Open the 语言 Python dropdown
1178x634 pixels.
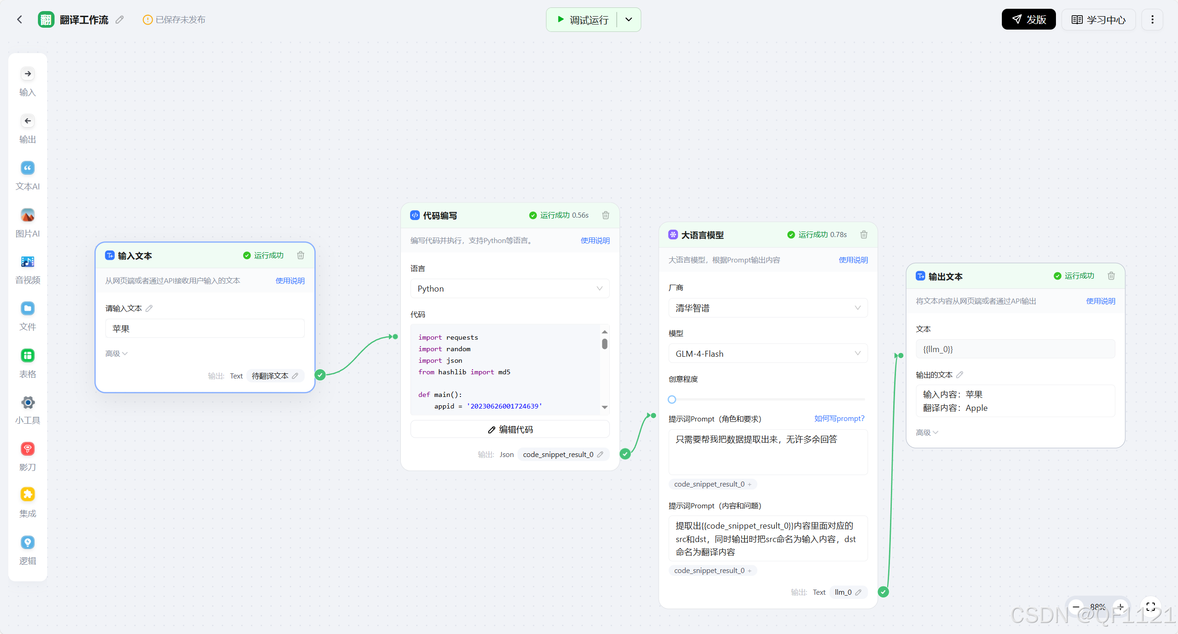pyautogui.click(x=509, y=289)
